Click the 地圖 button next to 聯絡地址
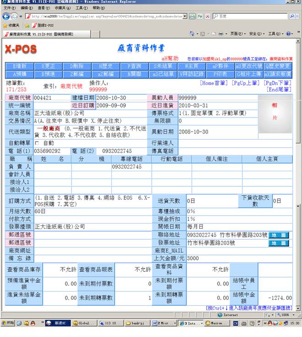 (279, 235)
